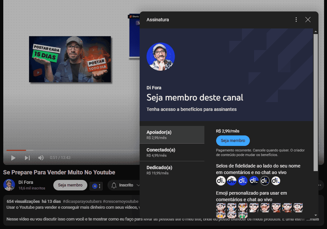Close the Assinatura dialog
The image size is (327, 229).
click(x=308, y=20)
